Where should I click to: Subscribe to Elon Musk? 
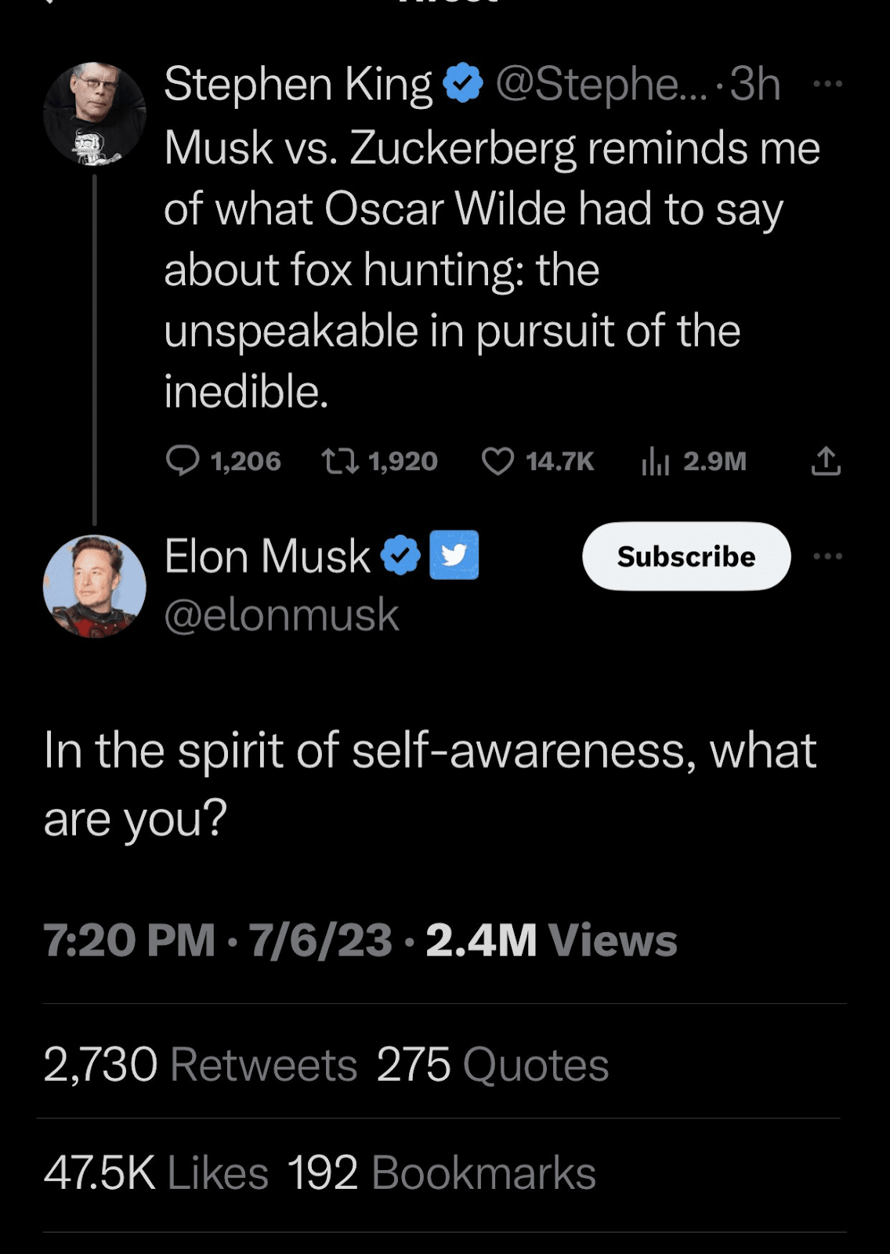pos(686,556)
